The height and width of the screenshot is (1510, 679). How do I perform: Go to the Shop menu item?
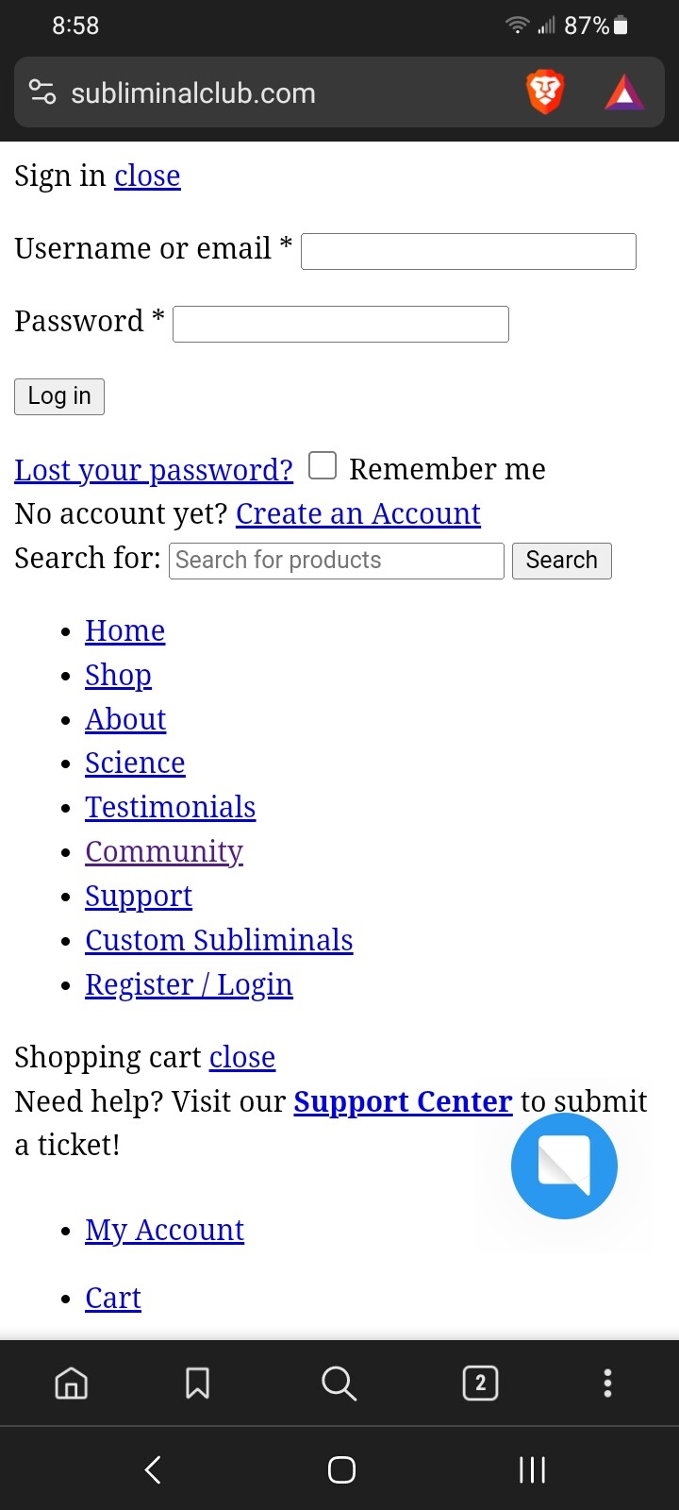[x=118, y=675]
